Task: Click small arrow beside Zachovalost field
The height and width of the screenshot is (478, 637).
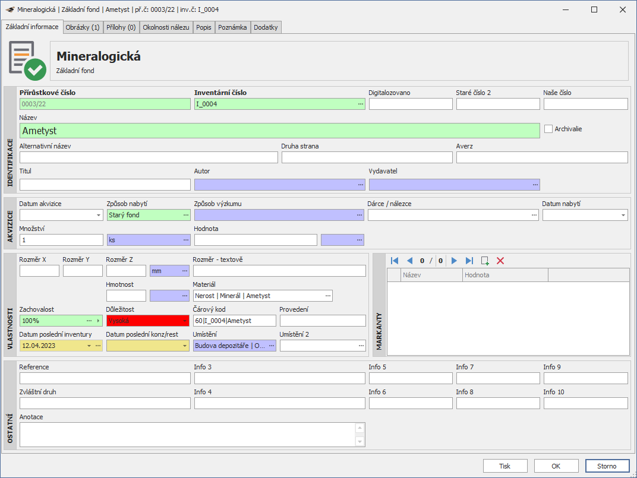Action: [x=98, y=321]
